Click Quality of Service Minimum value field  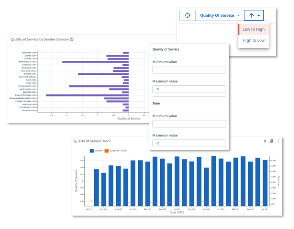(189, 70)
